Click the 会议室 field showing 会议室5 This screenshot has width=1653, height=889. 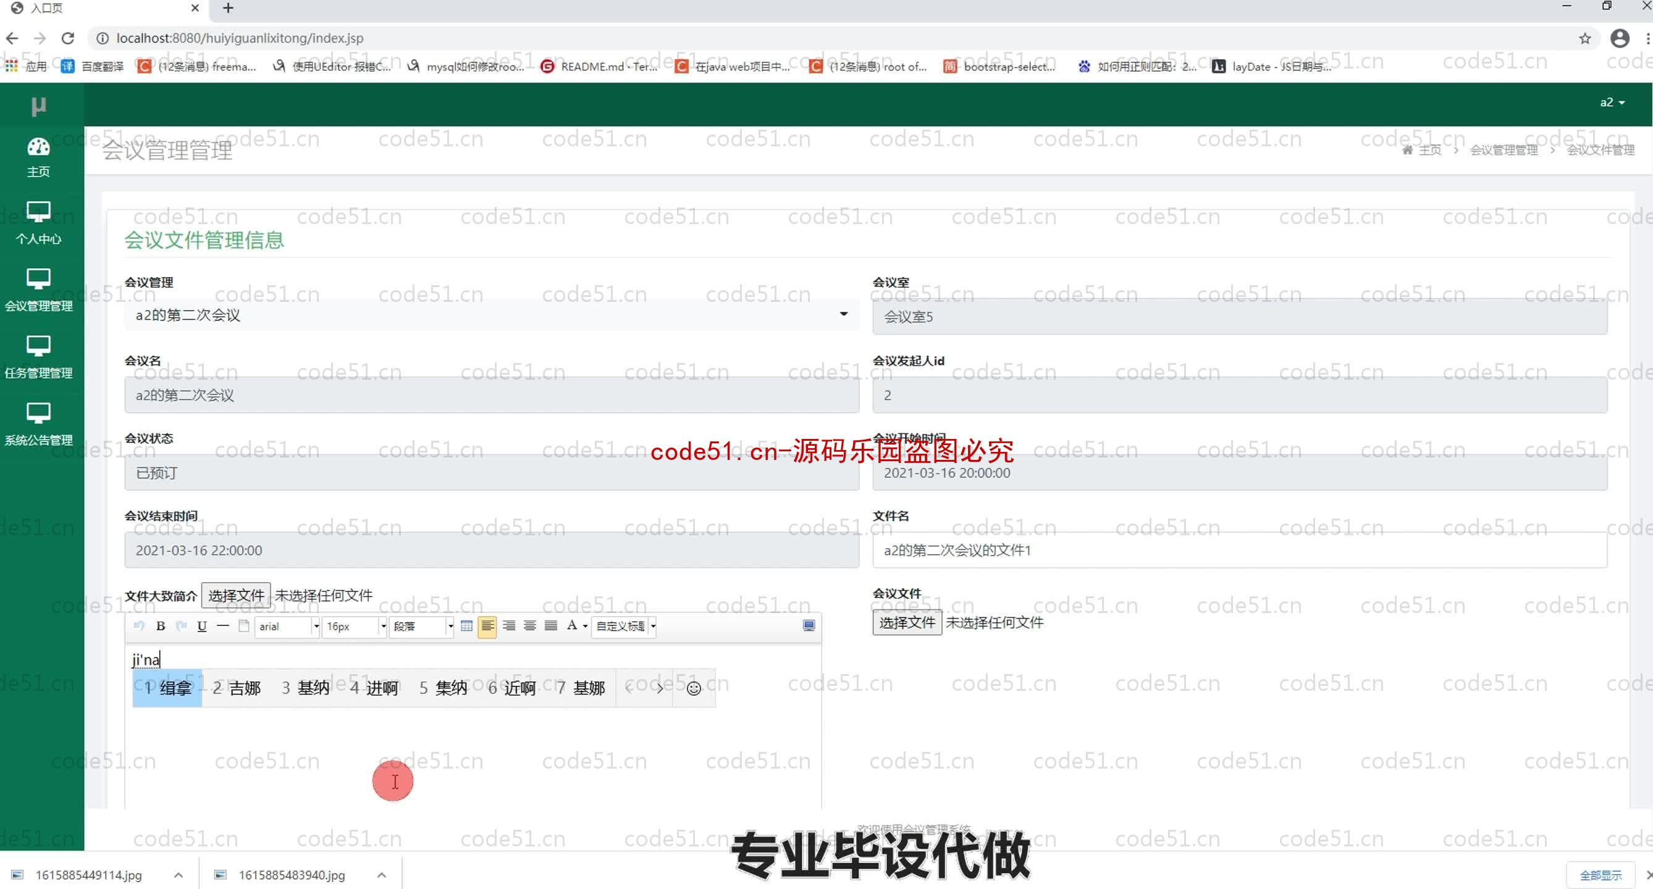(x=1239, y=316)
